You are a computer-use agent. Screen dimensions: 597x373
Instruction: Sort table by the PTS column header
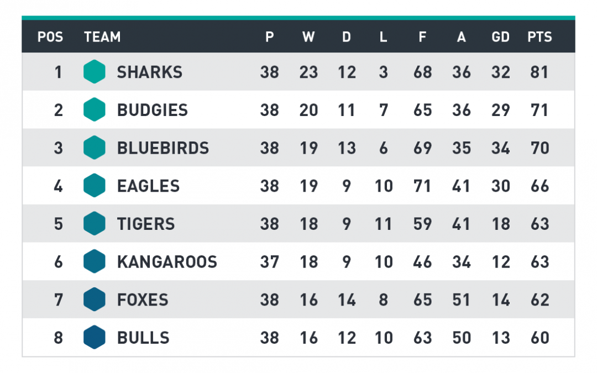pos(540,37)
